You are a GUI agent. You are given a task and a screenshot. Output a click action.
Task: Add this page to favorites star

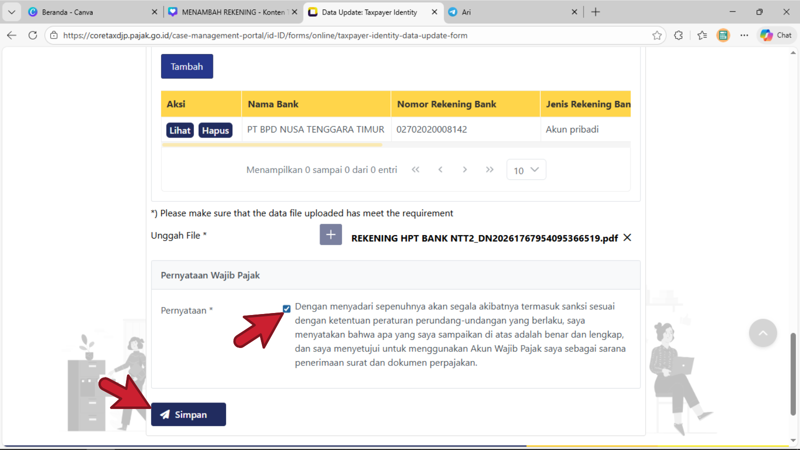[x=657, y=35]
